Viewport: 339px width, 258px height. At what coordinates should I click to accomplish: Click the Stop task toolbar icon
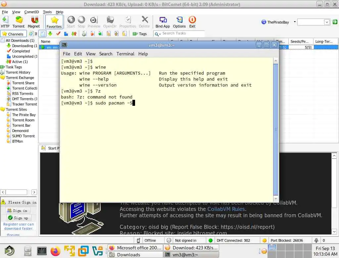pos(81,22)
